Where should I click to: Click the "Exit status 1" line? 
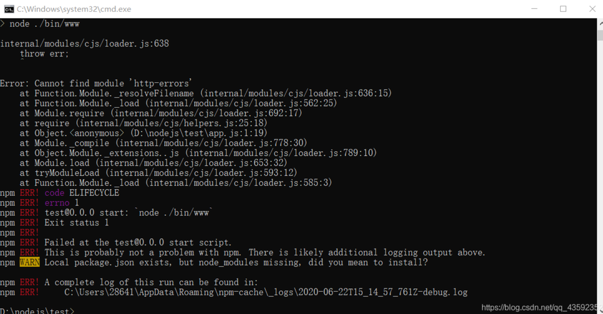tap(77, 223)
